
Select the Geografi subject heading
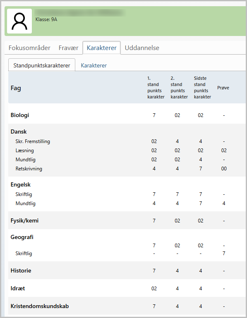22,237
